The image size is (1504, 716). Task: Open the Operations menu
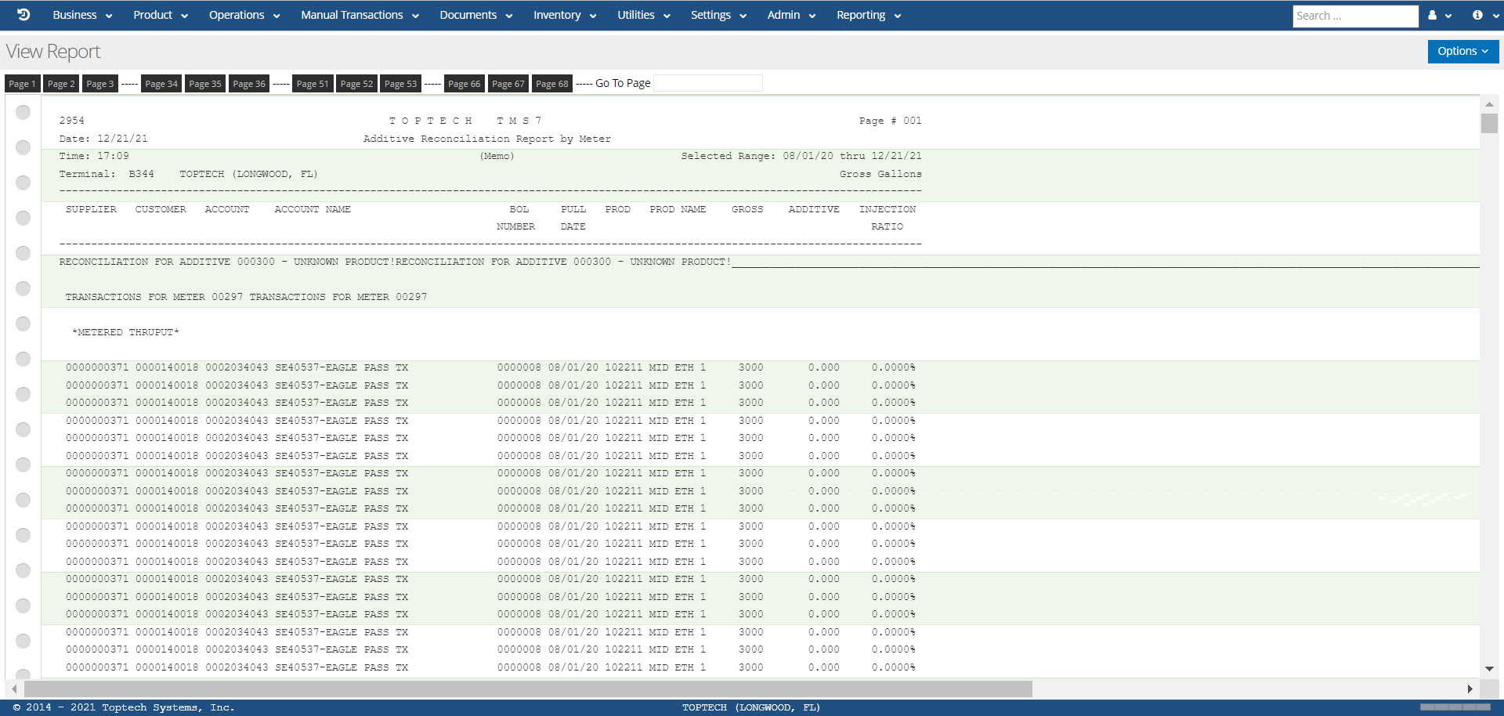[244, 15]
